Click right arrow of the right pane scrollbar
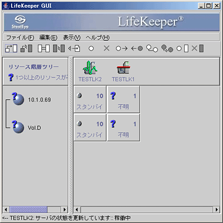The image size is (223, 223). 216,210
